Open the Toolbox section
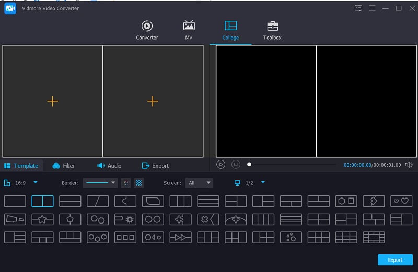418x272 pixels. pyautogui.click(x=272, y=30)
